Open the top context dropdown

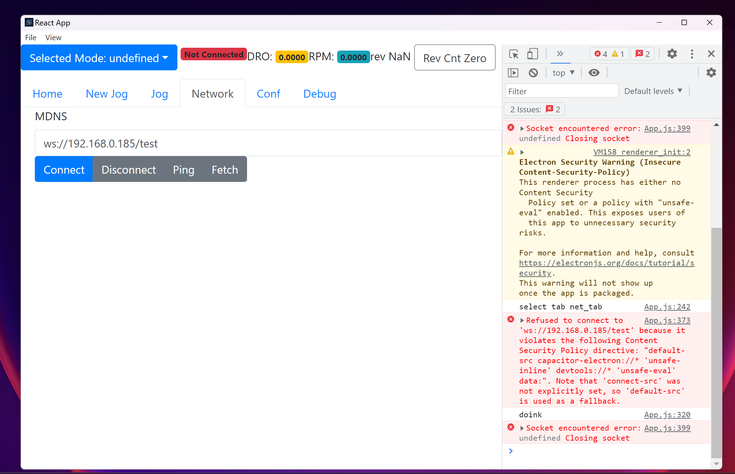563,73
